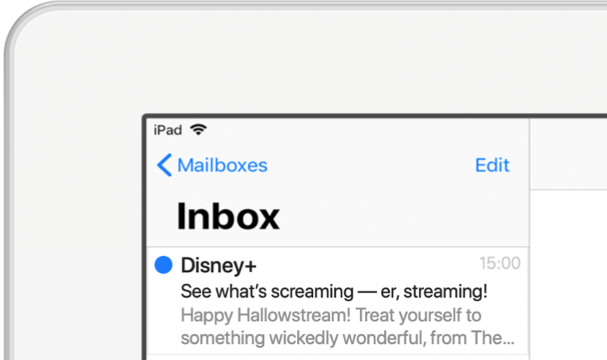Tap the Edit button
Image resolution: width=607 pixels, height=360 pixels.
coord(492,165)
